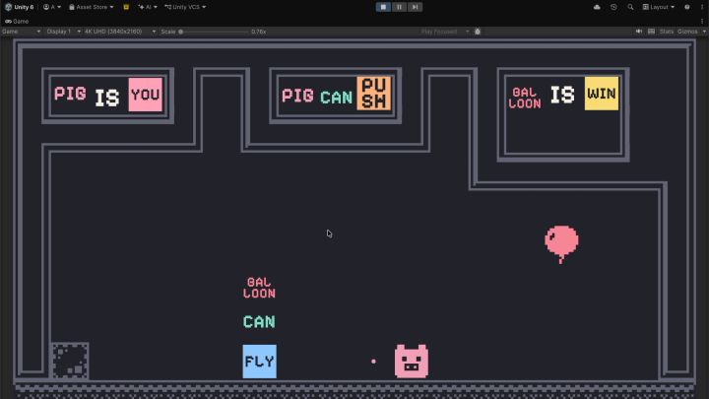Open the Layout dropdown
Screen dimensions: 709x399
[659, 7]
